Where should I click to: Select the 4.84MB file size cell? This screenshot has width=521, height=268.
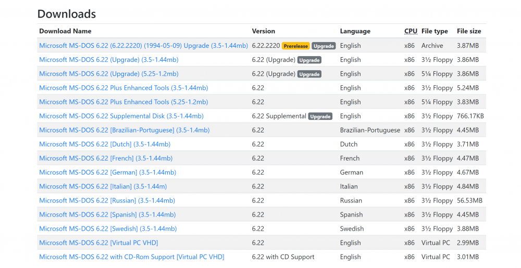pyautogui.click(x=468, y=186)
